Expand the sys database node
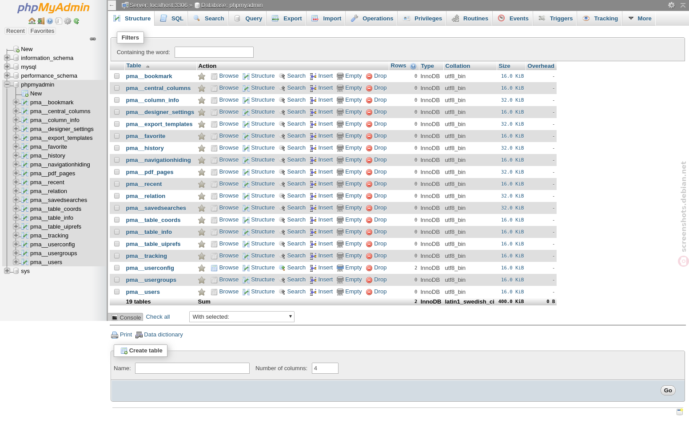The width and height of the screenshot is (689, 423). [x=7, y=271]
